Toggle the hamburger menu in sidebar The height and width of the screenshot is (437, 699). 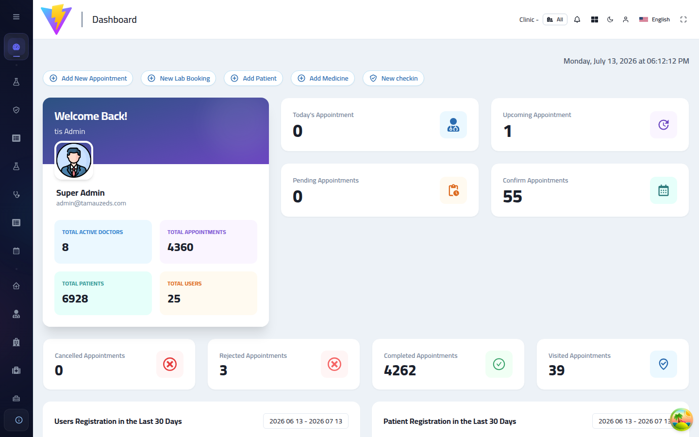[16, 17]
